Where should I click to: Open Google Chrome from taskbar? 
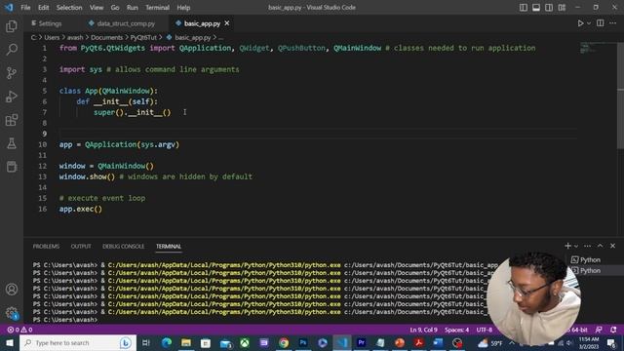point(284,342)
